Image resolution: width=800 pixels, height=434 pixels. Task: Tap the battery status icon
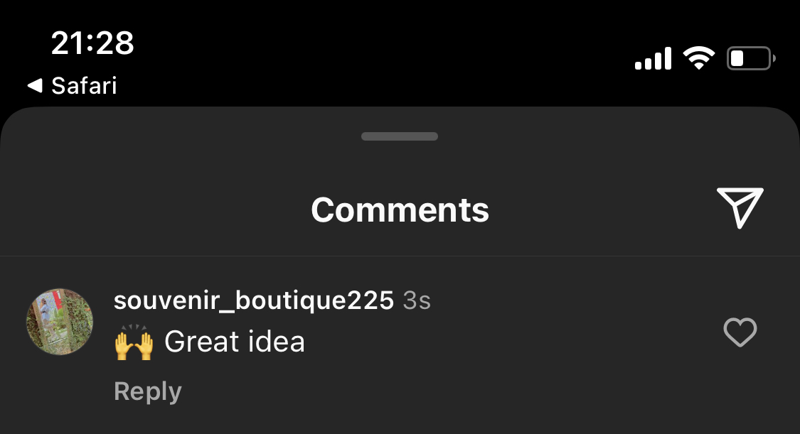click(x=751, y=58)
